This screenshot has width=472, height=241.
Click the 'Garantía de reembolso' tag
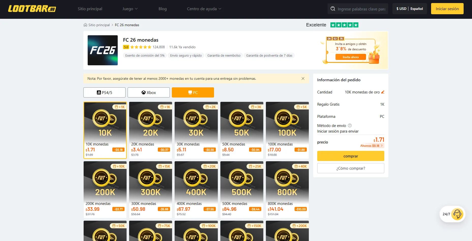[x=224, y=55]
